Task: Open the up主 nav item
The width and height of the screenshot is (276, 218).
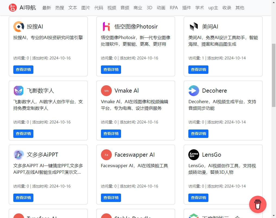Action: point(213,8)
